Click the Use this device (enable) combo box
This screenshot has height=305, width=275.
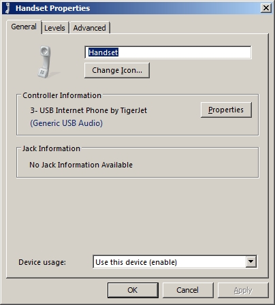175,262
